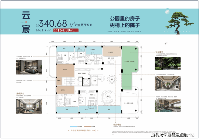Click the elevator shaft box with X mark

point(86,82)
